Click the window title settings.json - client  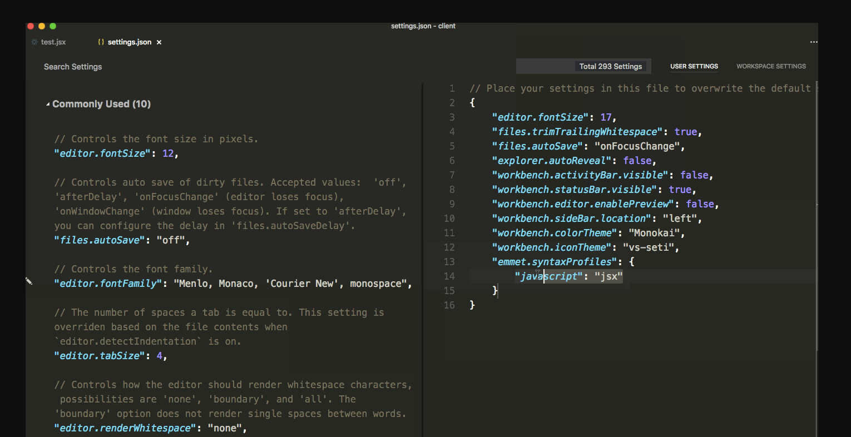(x=423, y=26)
